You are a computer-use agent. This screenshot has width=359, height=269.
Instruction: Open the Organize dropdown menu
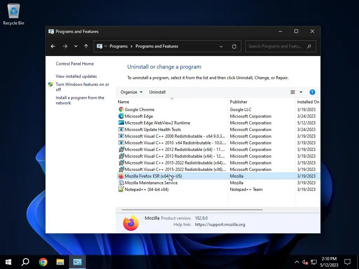click(x=131, y=92)
